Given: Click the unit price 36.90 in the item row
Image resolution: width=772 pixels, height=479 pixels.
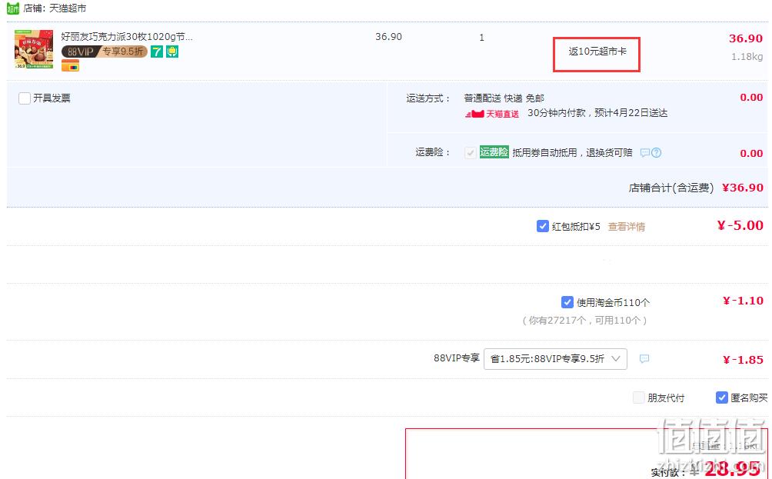Looking at the screenshot, I should tap(388, 37).
